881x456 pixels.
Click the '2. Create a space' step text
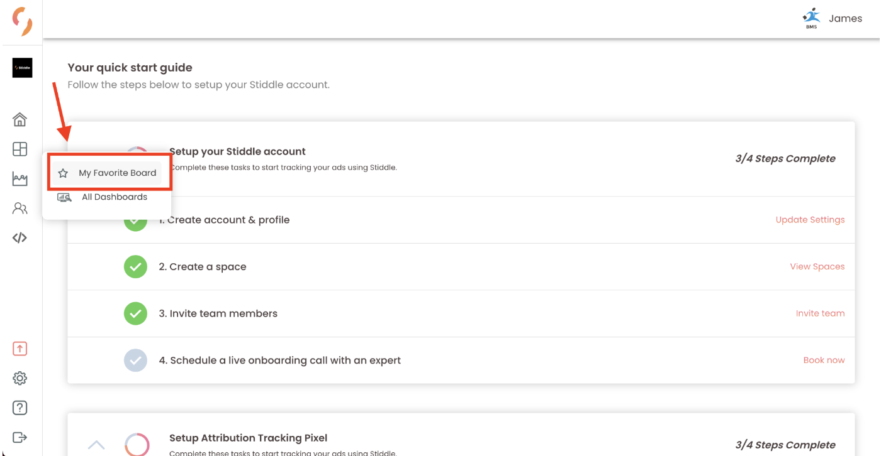[x=203, y=267]
